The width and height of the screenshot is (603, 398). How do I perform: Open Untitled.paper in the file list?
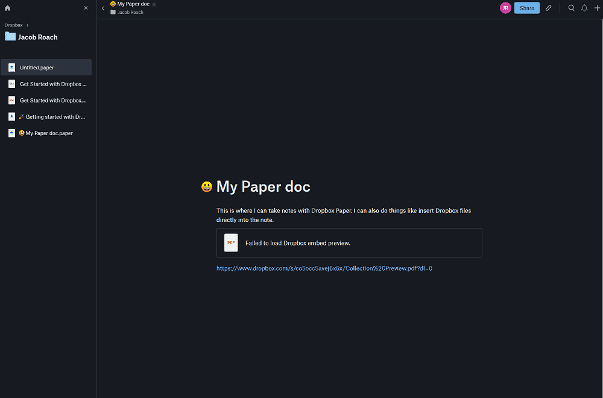46,68
